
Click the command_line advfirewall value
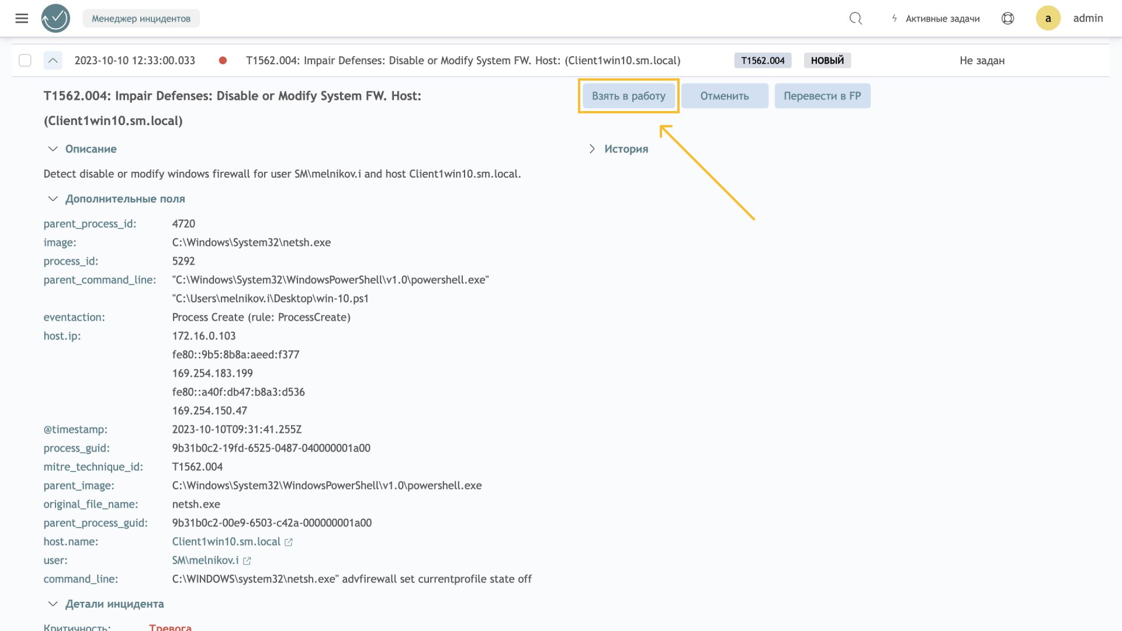pos(352,579)
